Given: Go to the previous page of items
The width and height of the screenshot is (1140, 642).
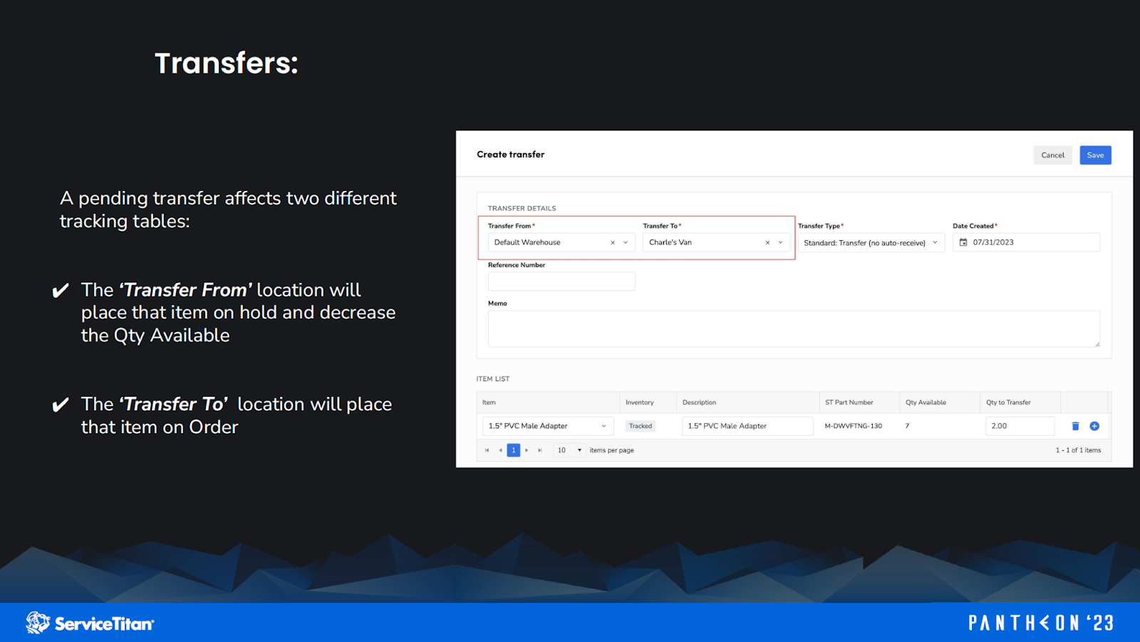Looking at the screenshot, I should point(500,450).
